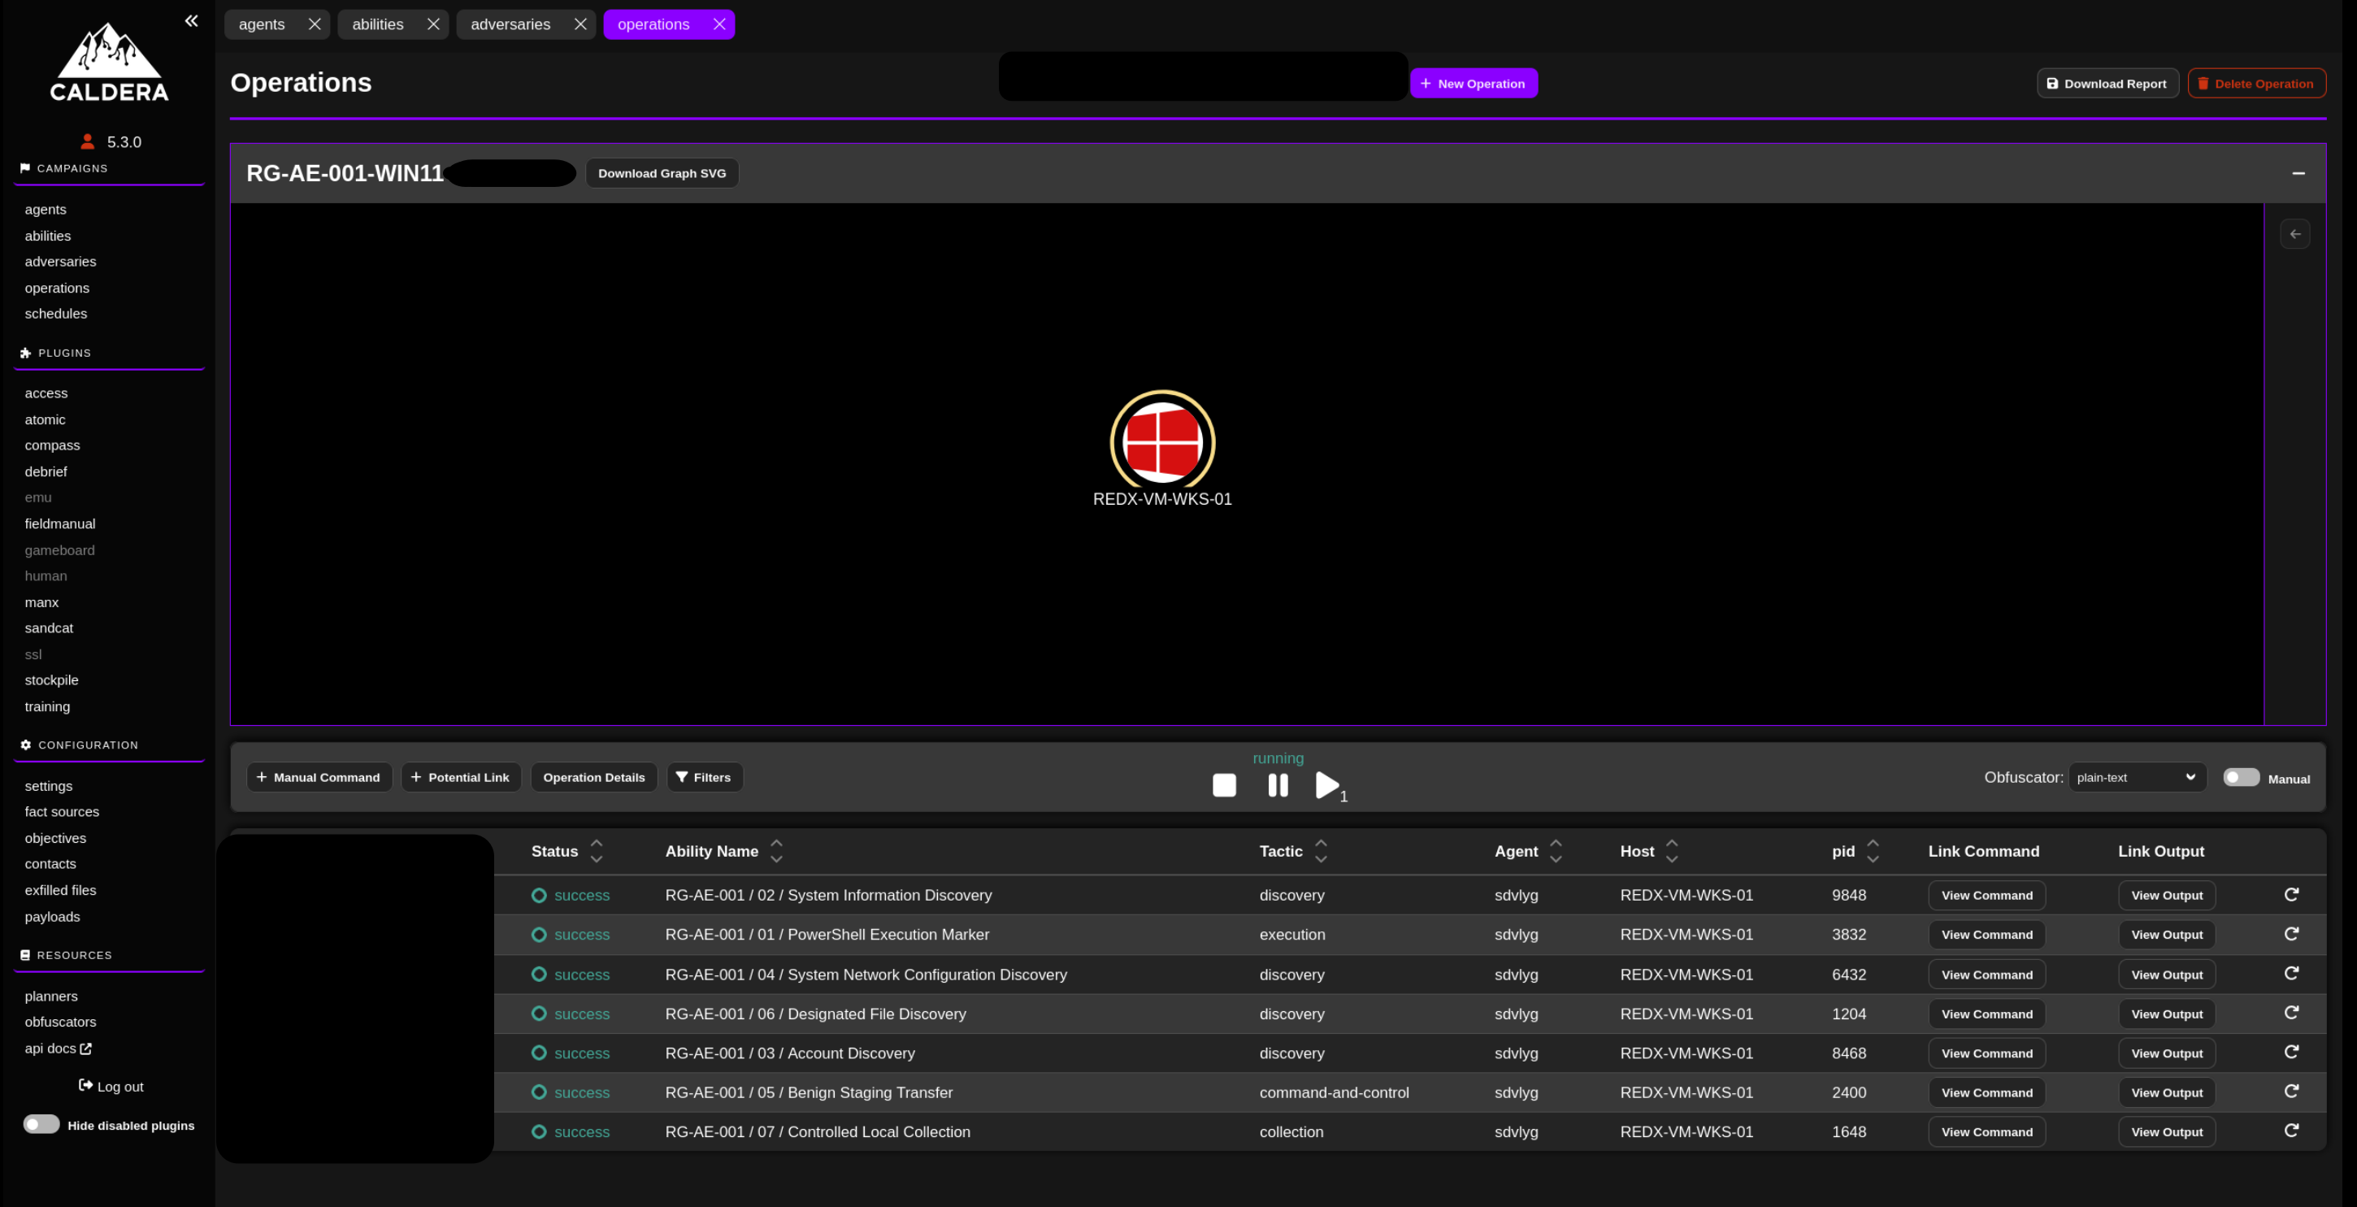Rerun link for Benign Staging Transfer

pos(2291,1092)
